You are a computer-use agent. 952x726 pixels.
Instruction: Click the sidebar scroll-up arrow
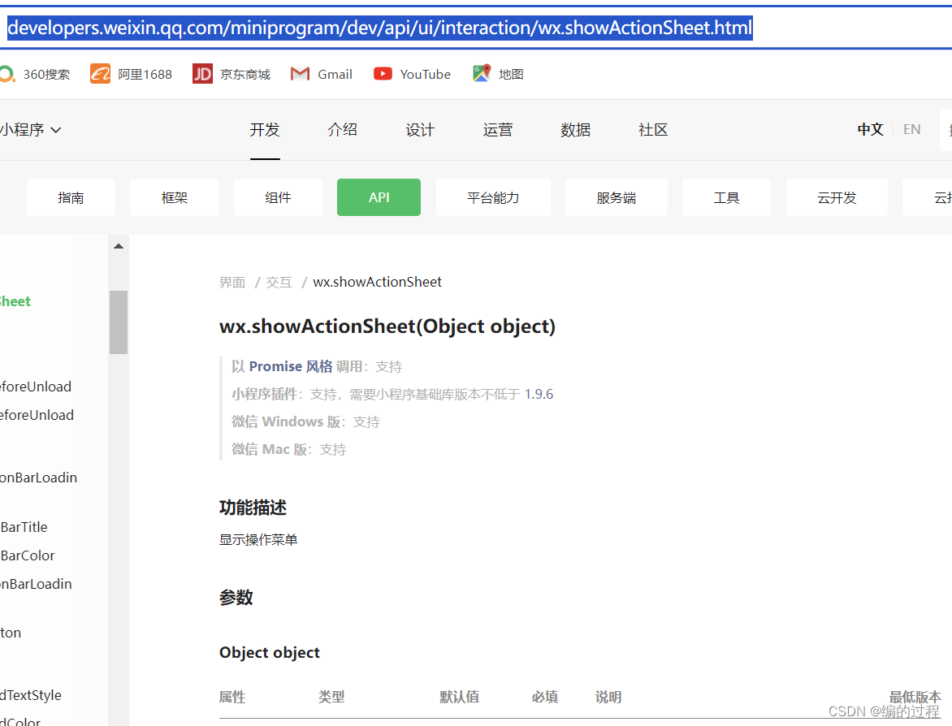click(119, 246)
